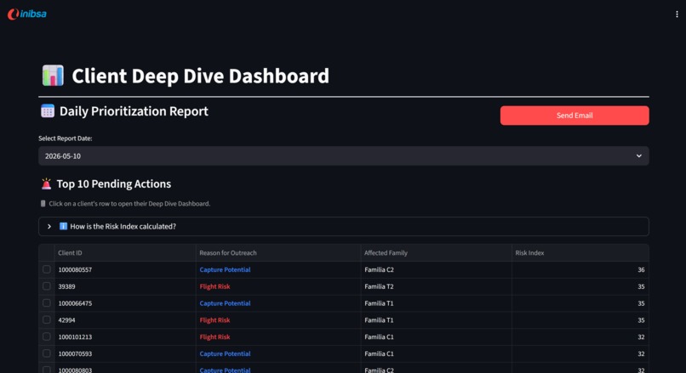
Task: Click Familia T2 in 39389 row
Action: 379,286
